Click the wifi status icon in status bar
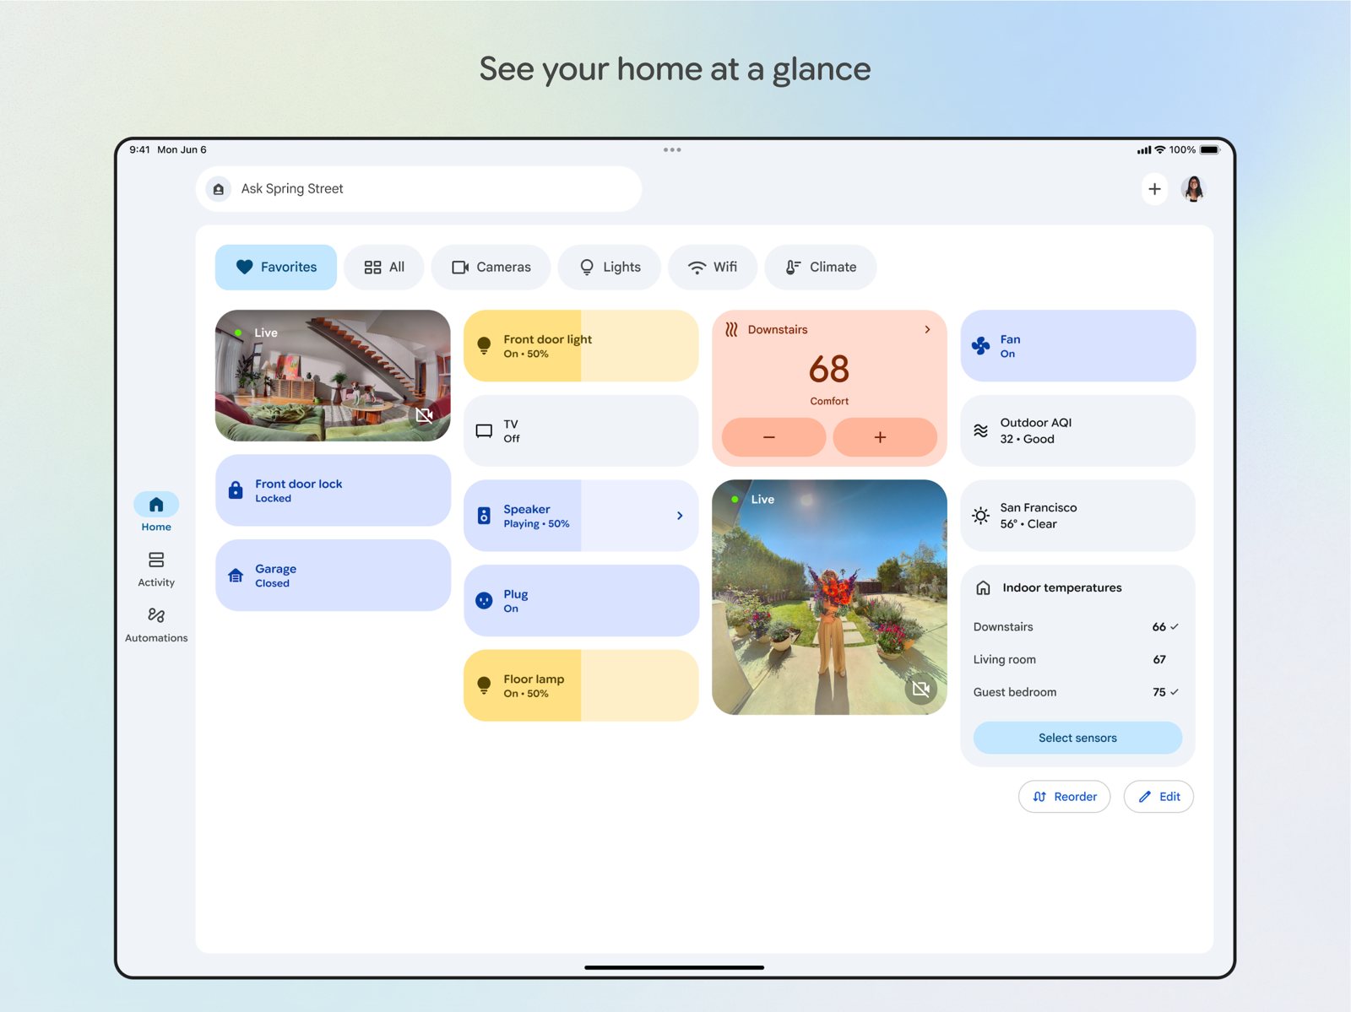This screenshot has width=1351, height=1012. (x=1160, y=149)
